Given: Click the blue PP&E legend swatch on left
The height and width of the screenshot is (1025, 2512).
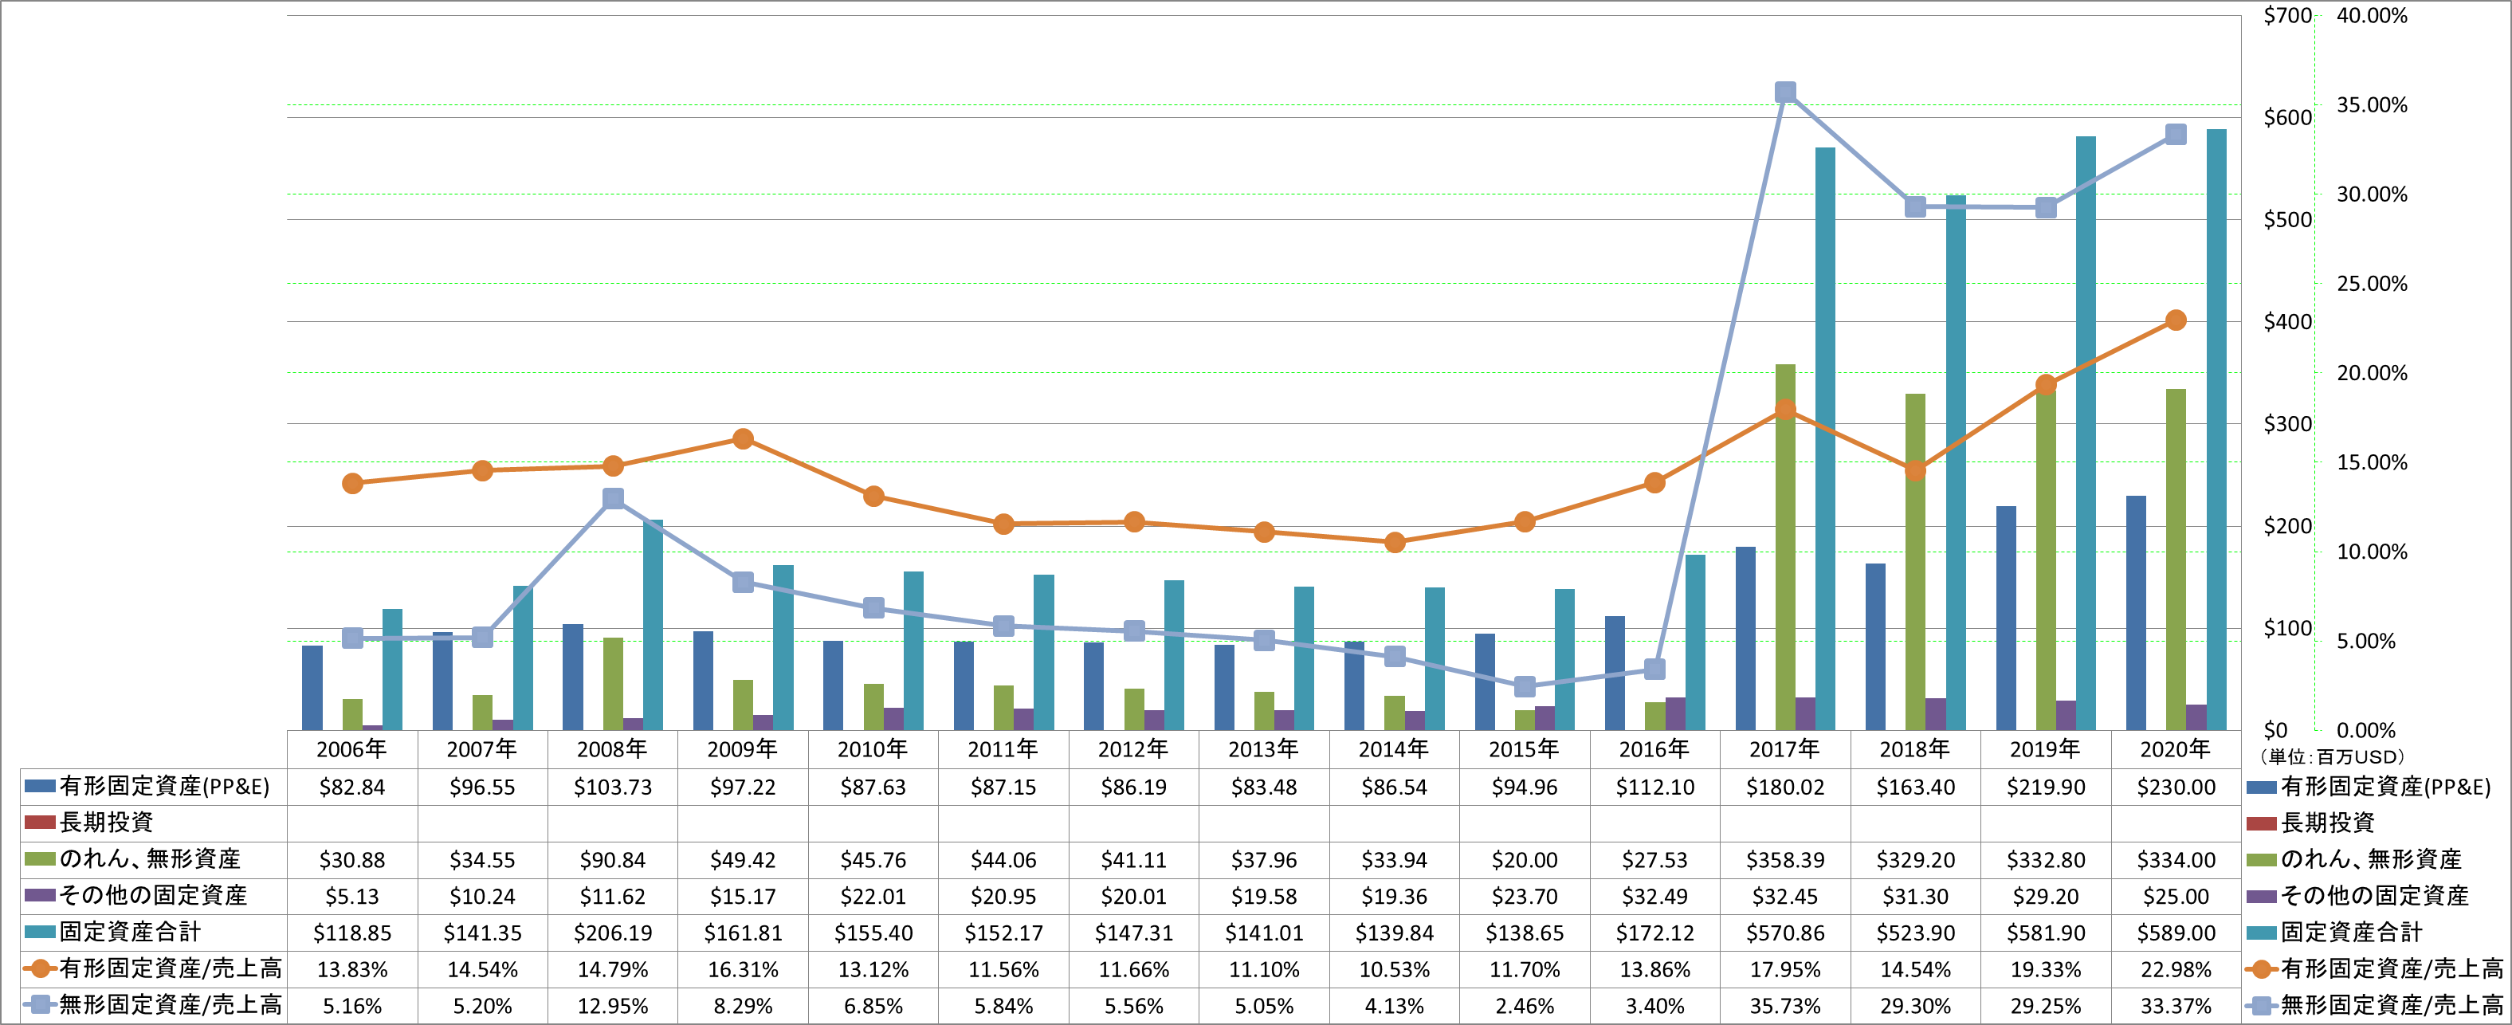Looking at the screenshot, I should [x=40, y=786].
